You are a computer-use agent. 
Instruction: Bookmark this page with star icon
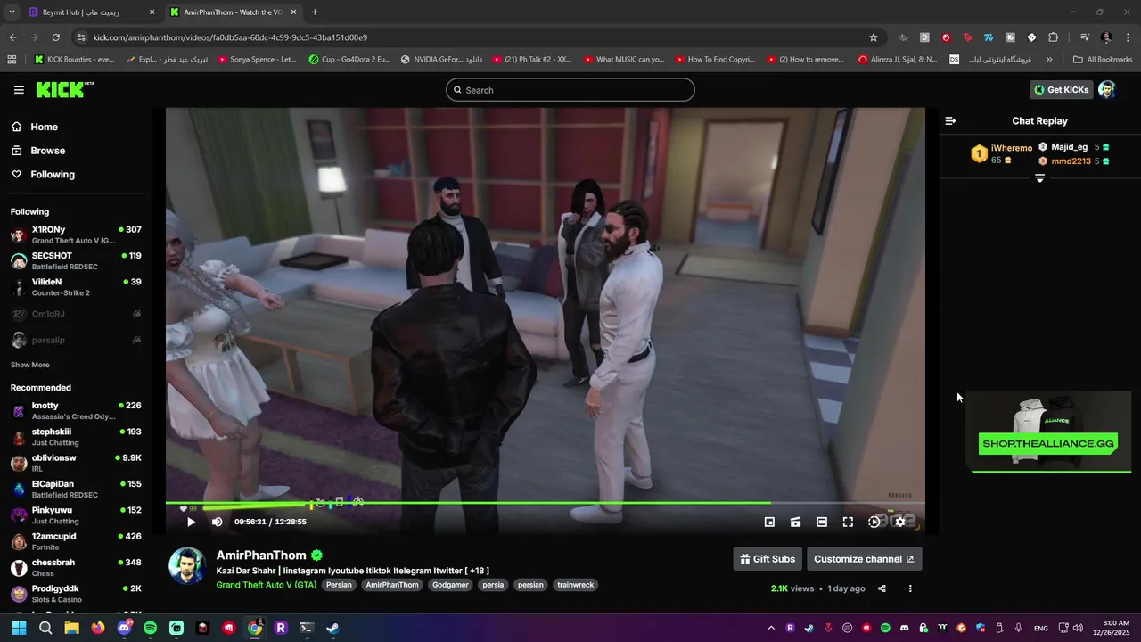(874, 37)
